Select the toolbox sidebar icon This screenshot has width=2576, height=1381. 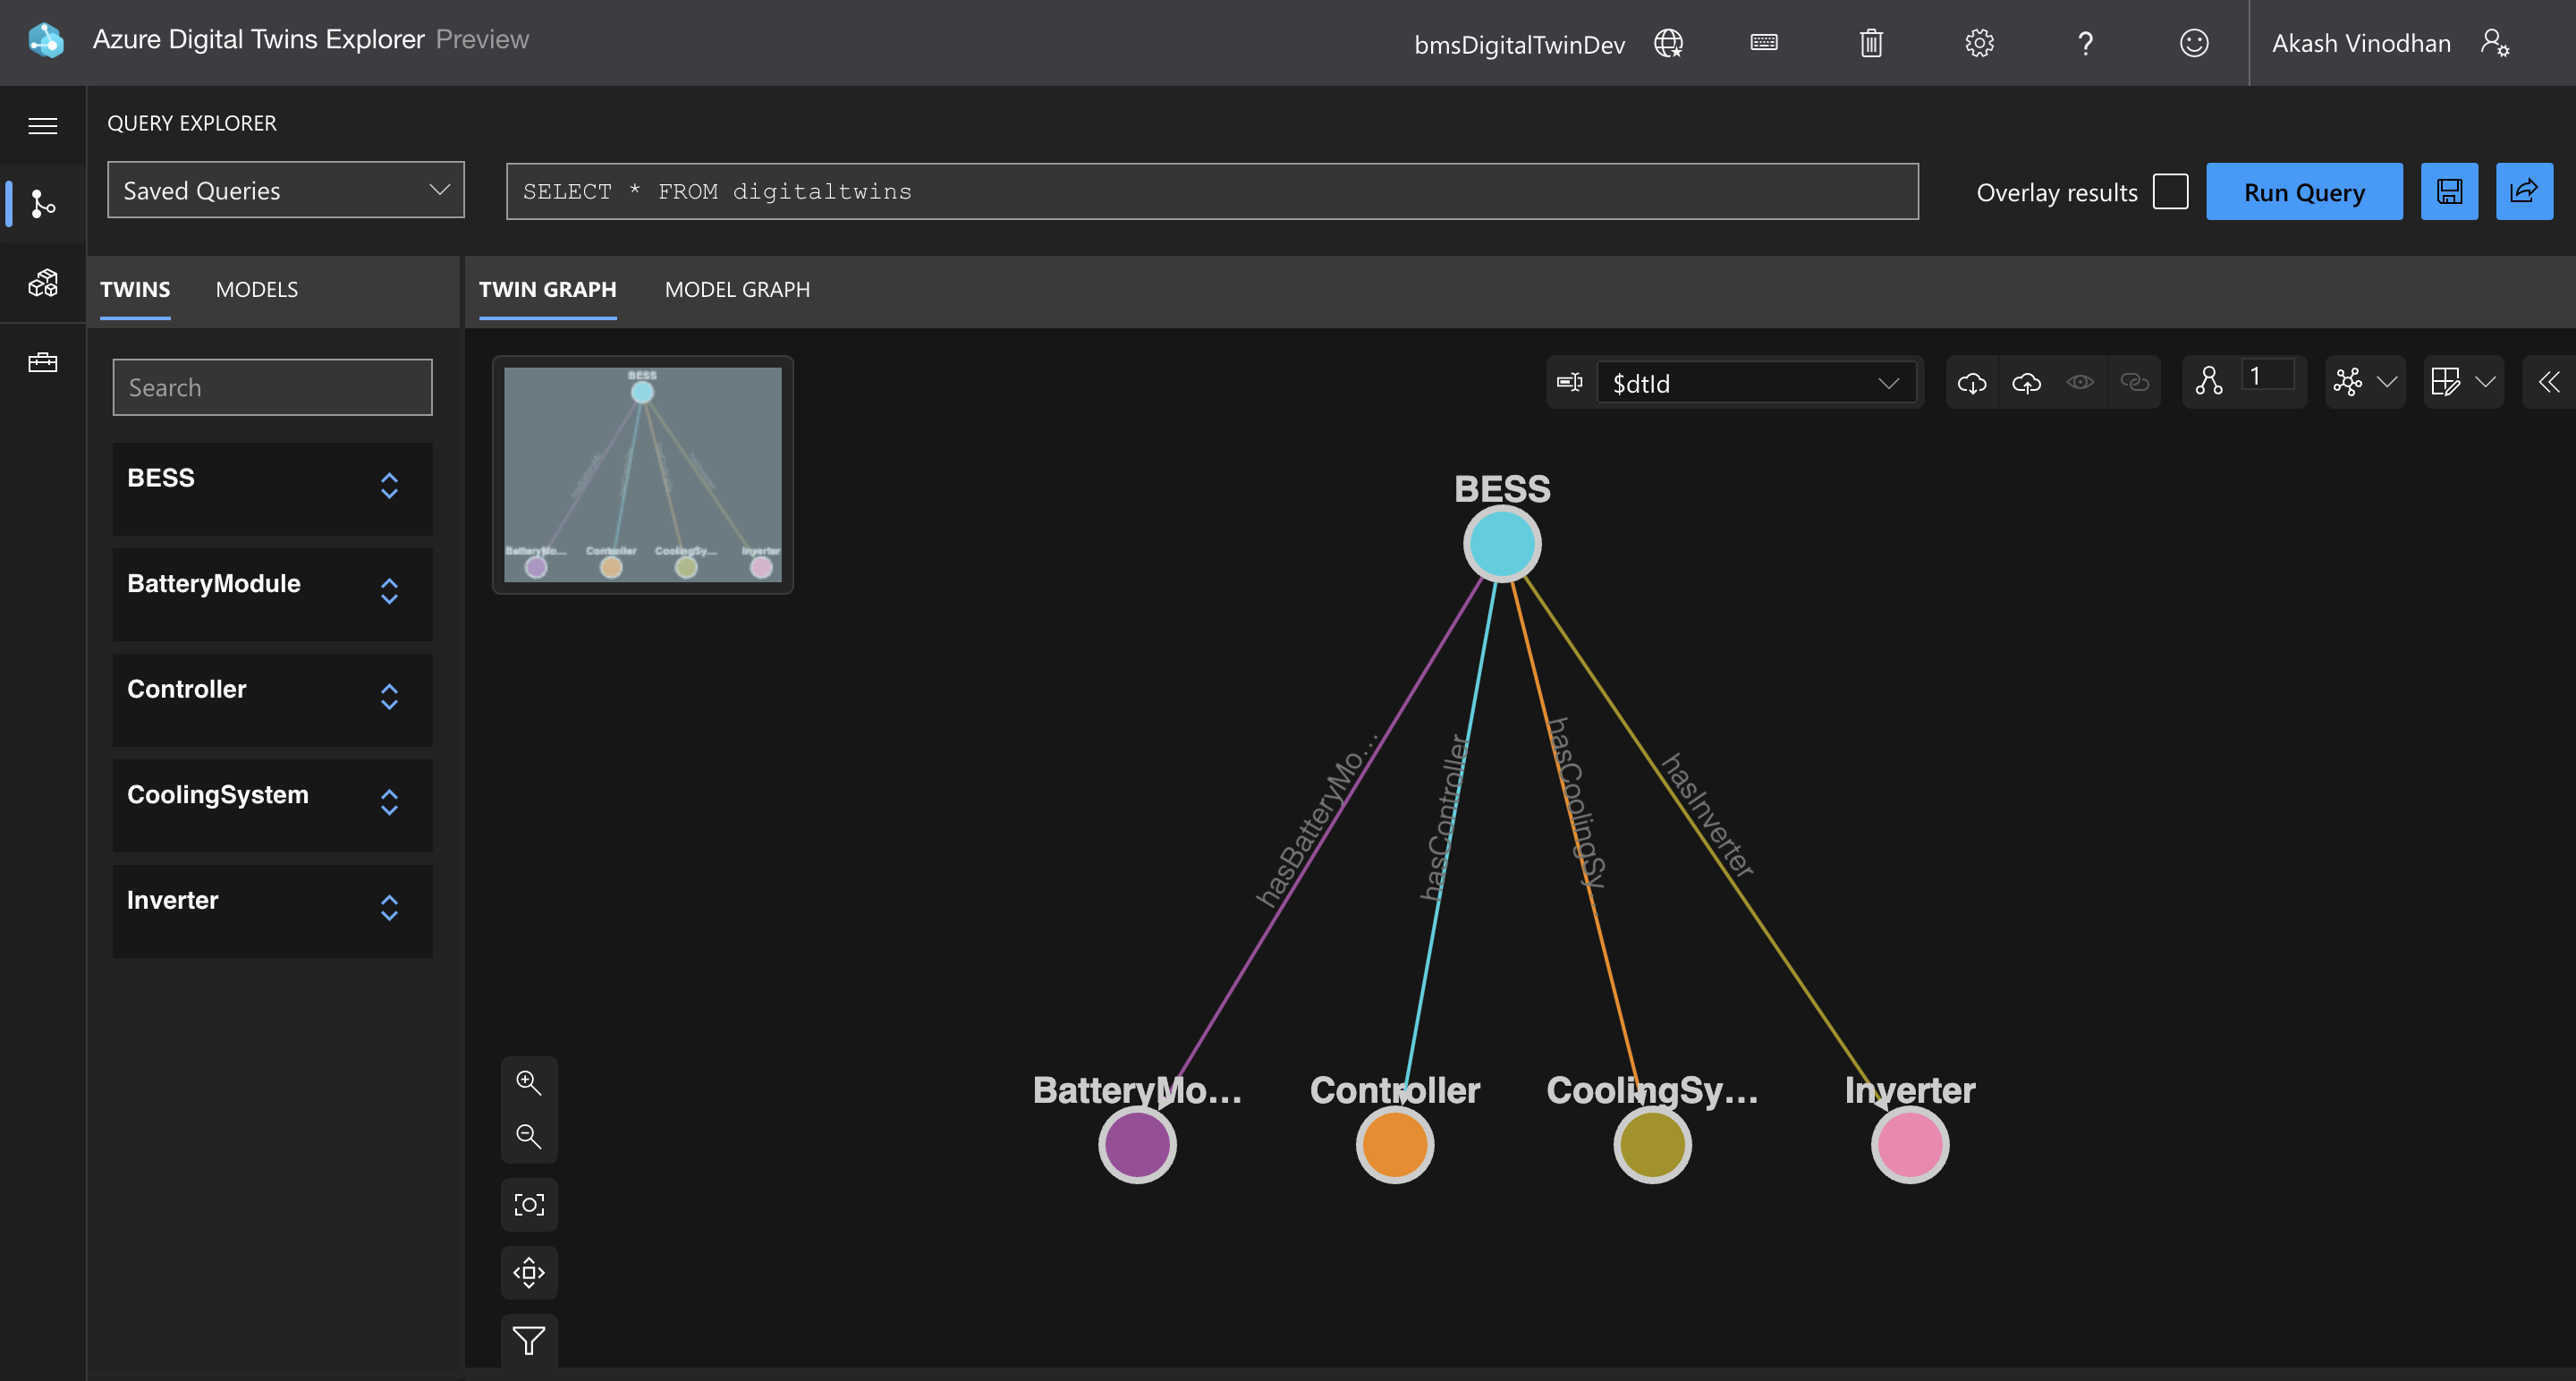point(43,362)
